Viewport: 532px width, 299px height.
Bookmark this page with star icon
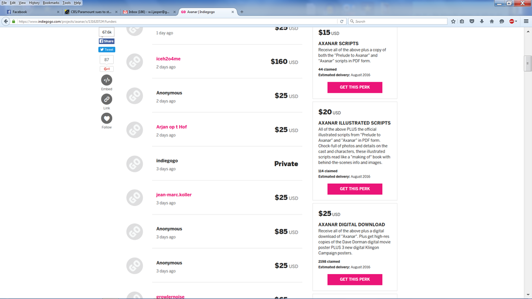pyautogui.click(x=453, y=21)
